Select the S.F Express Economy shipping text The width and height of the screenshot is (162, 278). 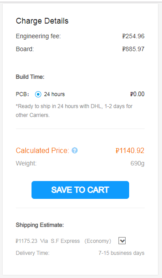click(81, 241)
